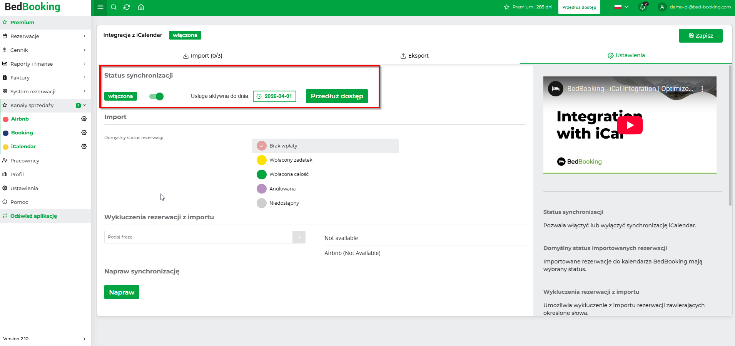
Task: Expand the Cennik menu
Action: 45,50
